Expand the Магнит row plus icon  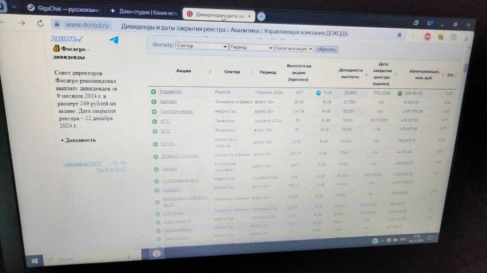(156, 169)
